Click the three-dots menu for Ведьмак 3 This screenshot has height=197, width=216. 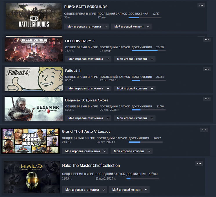point(206,99)
